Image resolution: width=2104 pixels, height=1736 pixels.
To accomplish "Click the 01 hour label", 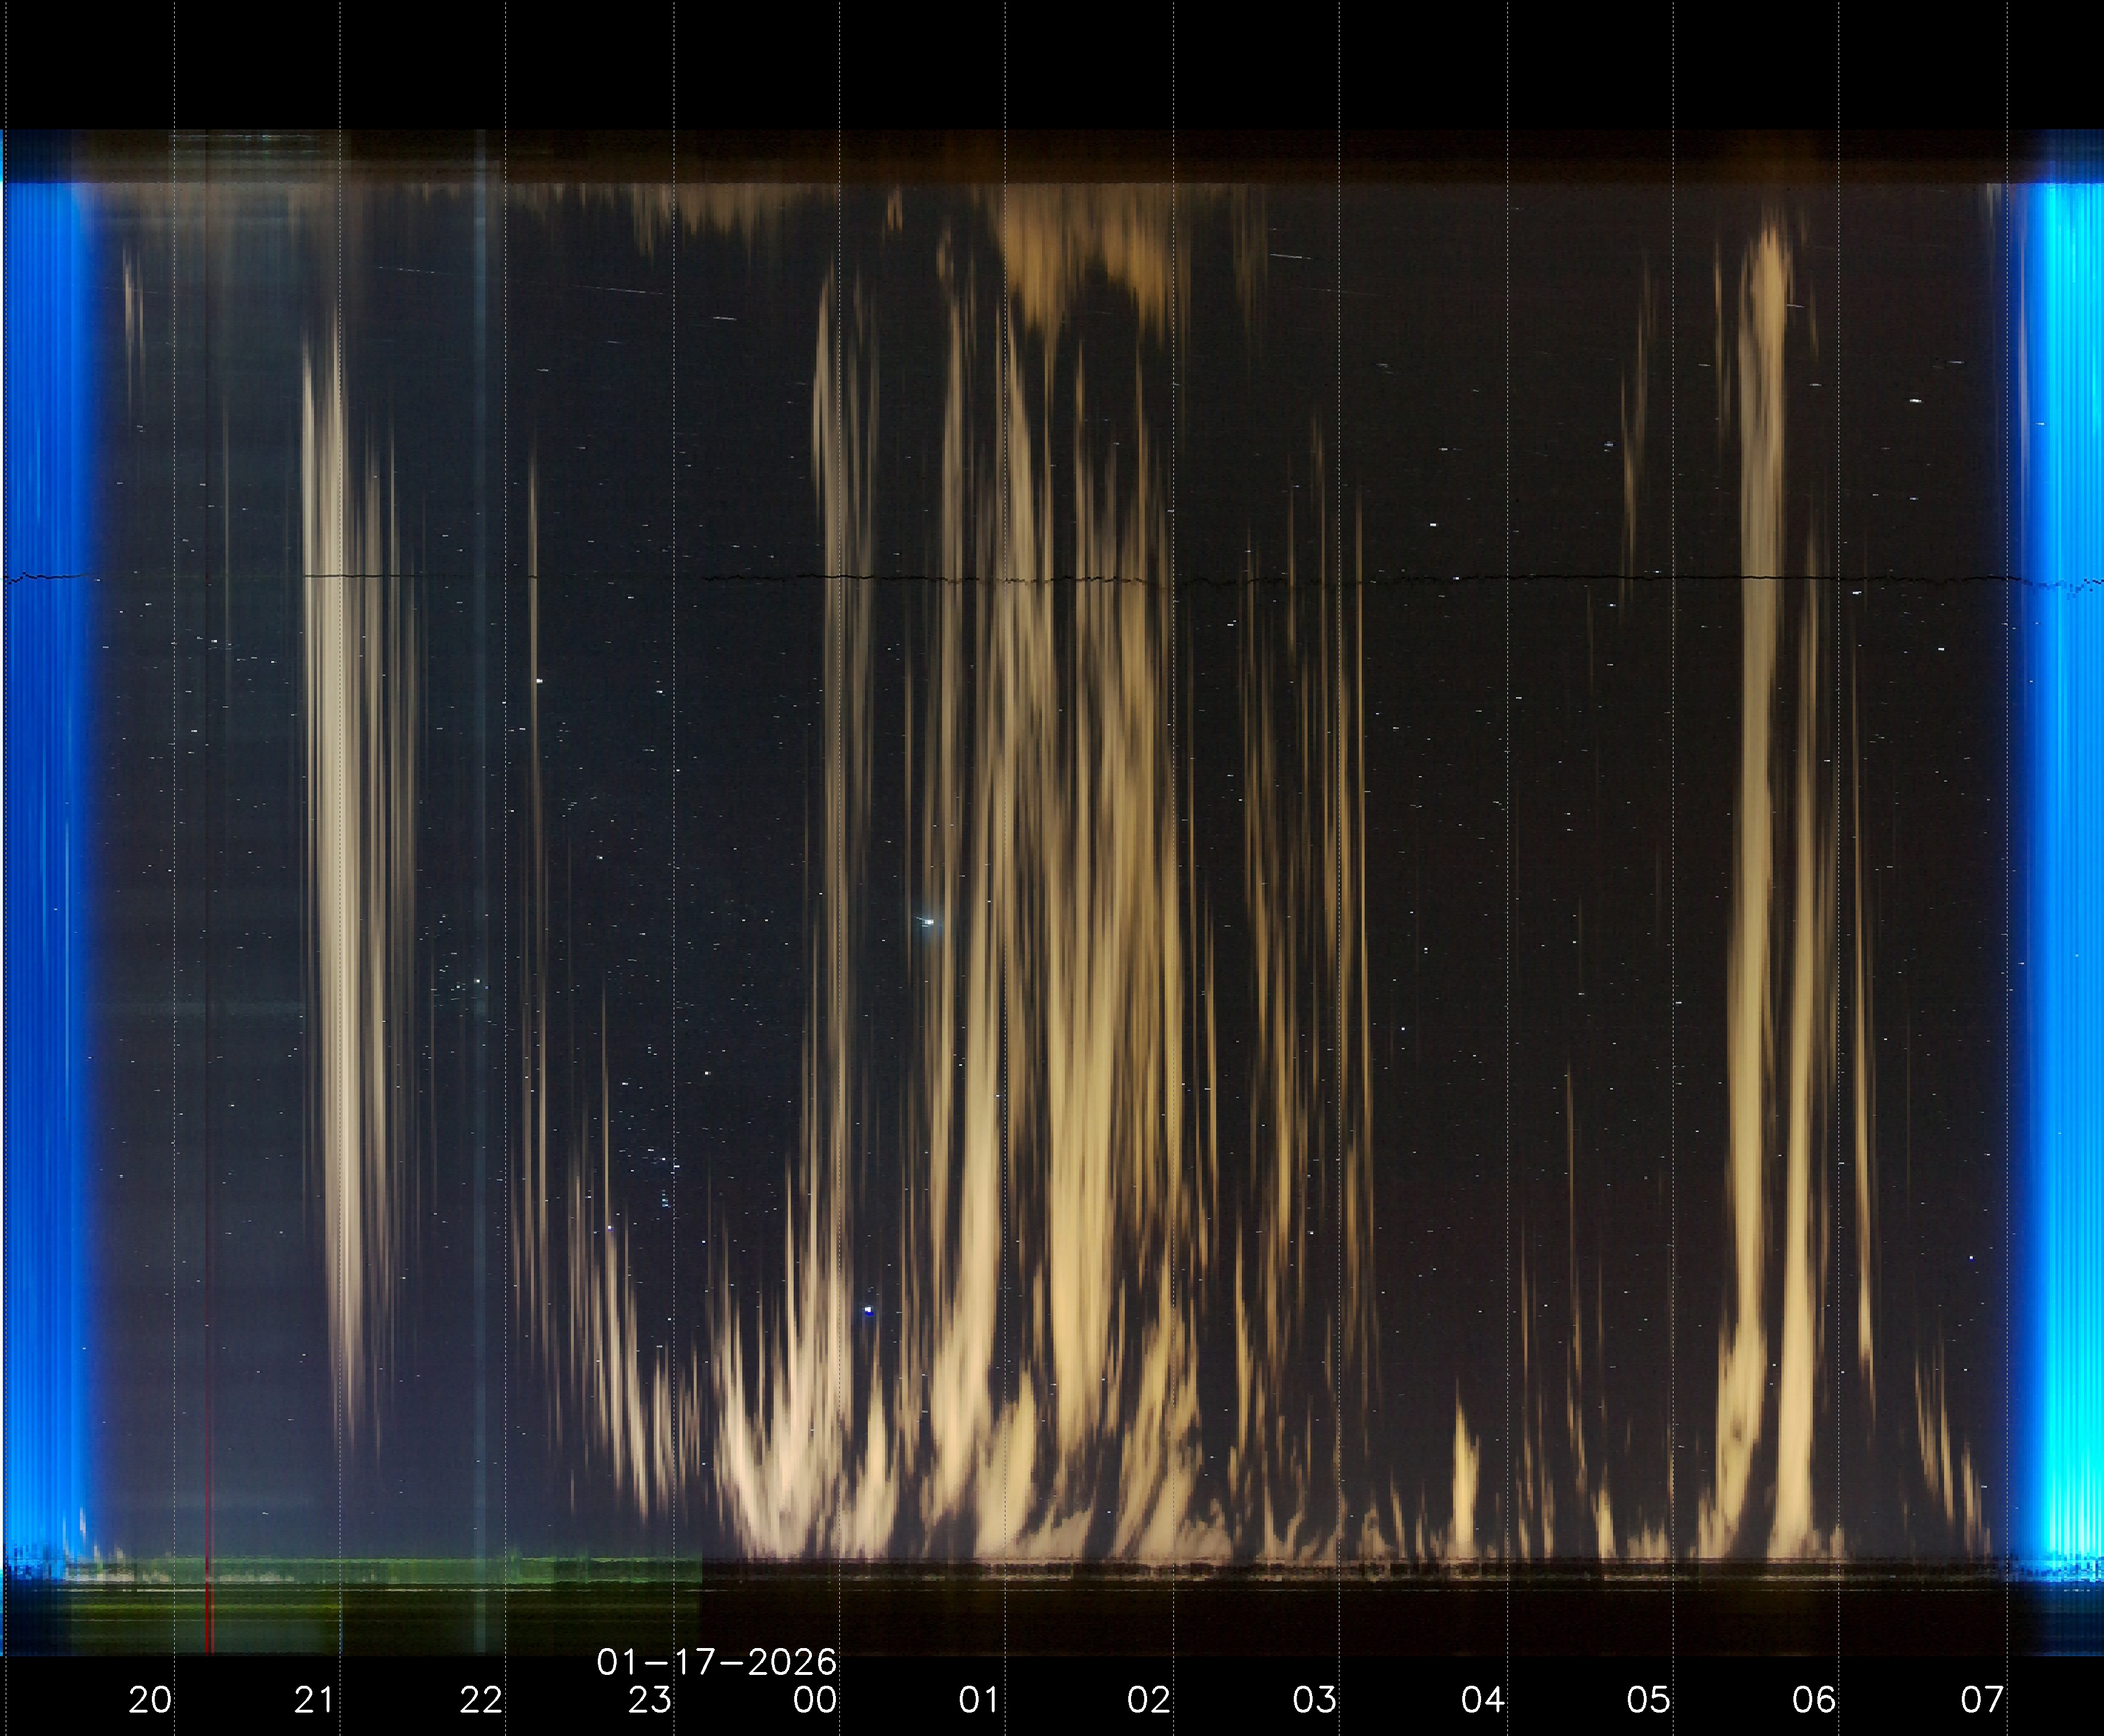I will 979,1700.
